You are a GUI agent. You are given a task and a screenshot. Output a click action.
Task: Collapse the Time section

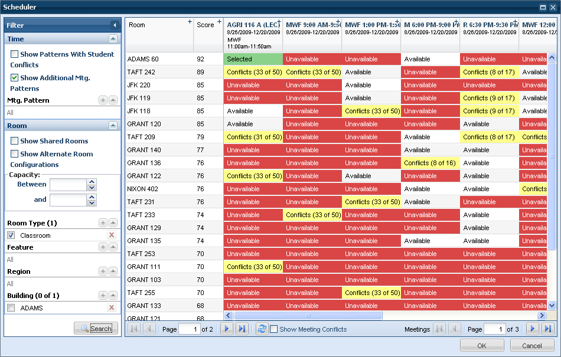pos(113,38)
